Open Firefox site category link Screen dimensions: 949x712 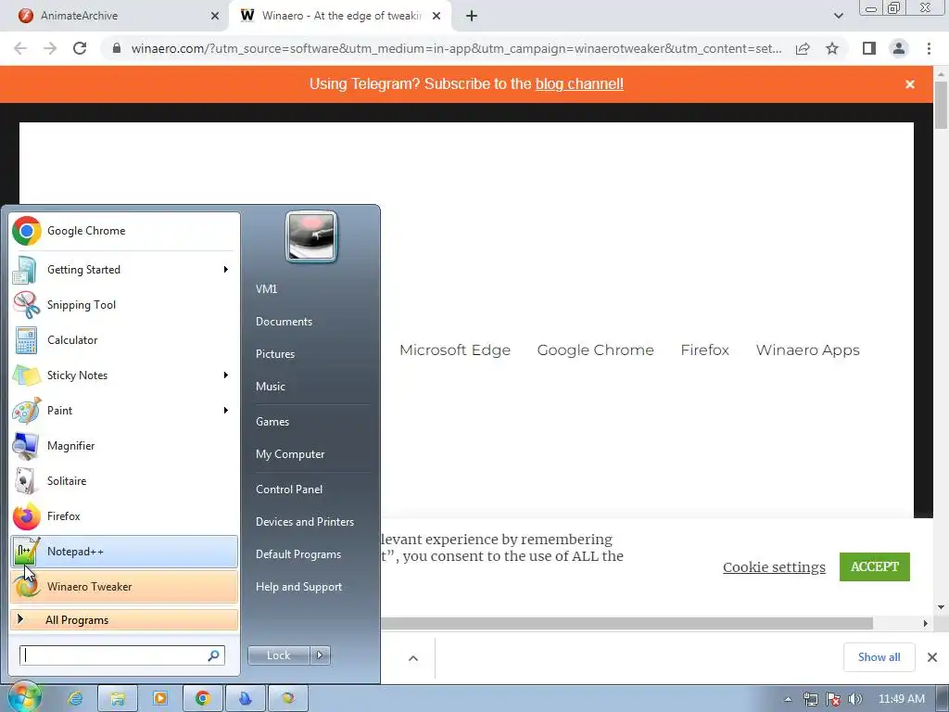click(704, 350)
